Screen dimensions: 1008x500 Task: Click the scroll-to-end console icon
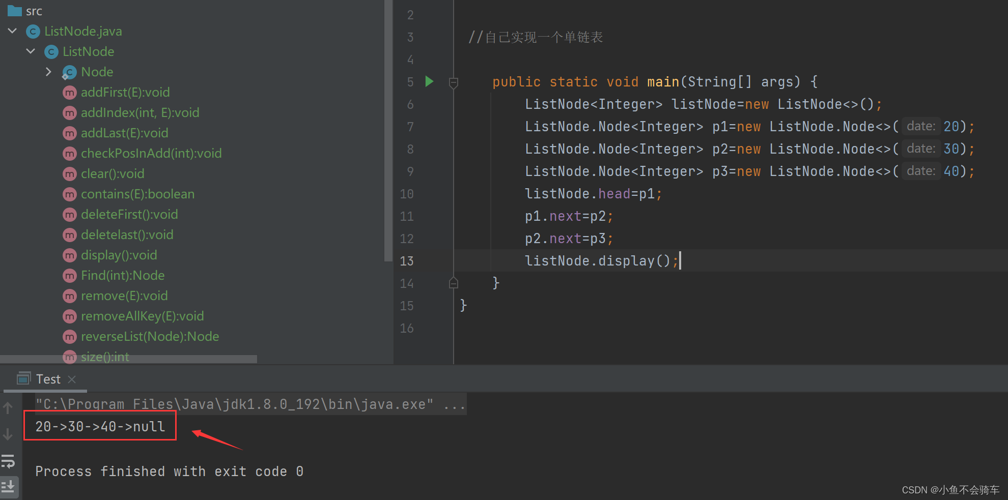[8, 486]
